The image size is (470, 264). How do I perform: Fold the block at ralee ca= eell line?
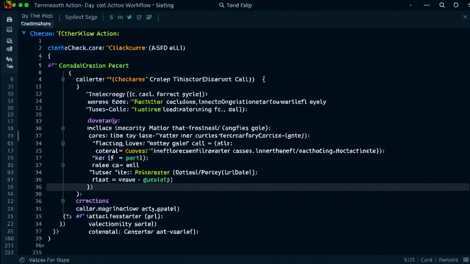(x=63, y=165)
